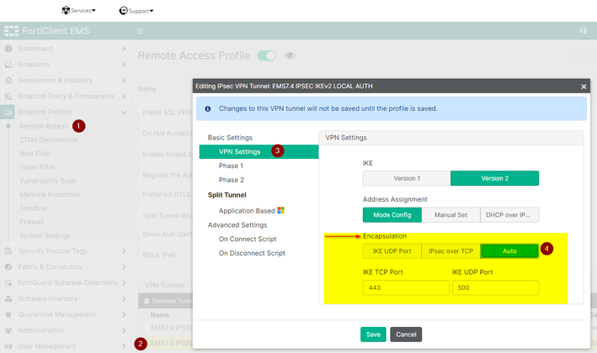Select IPsec over TCP encapsulation
The width and height of the screenshot is (597, 353).
(x=450, y=251)
